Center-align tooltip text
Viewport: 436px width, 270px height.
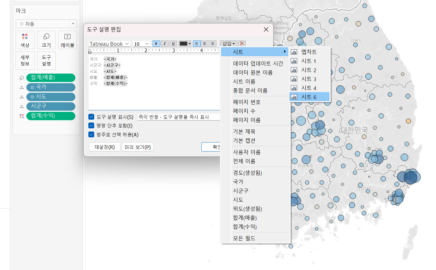[x=205, y=44]
